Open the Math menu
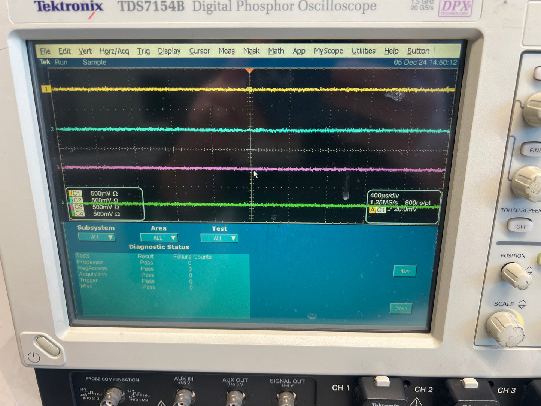 276,51
